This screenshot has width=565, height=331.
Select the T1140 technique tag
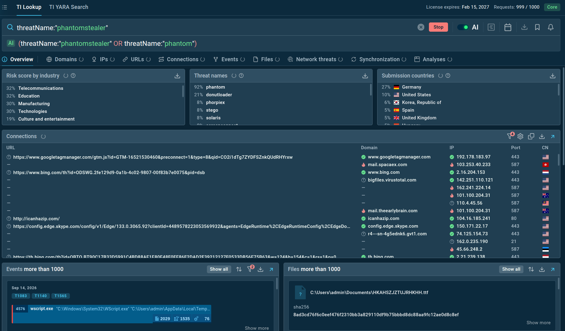coord(41,296)
